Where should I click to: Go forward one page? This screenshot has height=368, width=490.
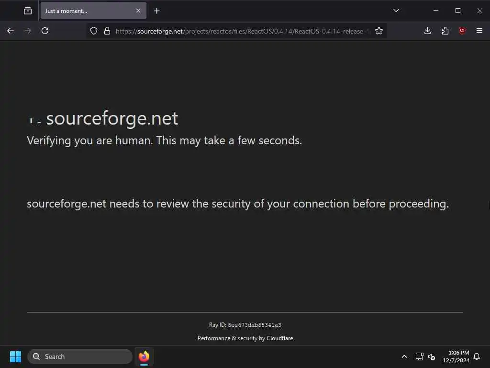(x=28, y=31)
